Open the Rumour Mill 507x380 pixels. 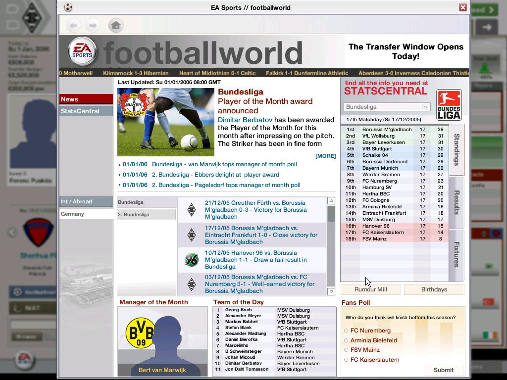[x=370, y=289]
